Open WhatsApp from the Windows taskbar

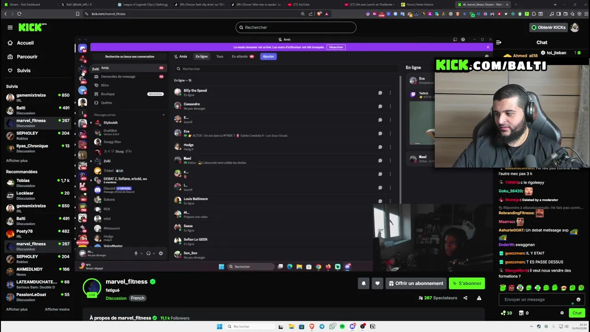332,326
